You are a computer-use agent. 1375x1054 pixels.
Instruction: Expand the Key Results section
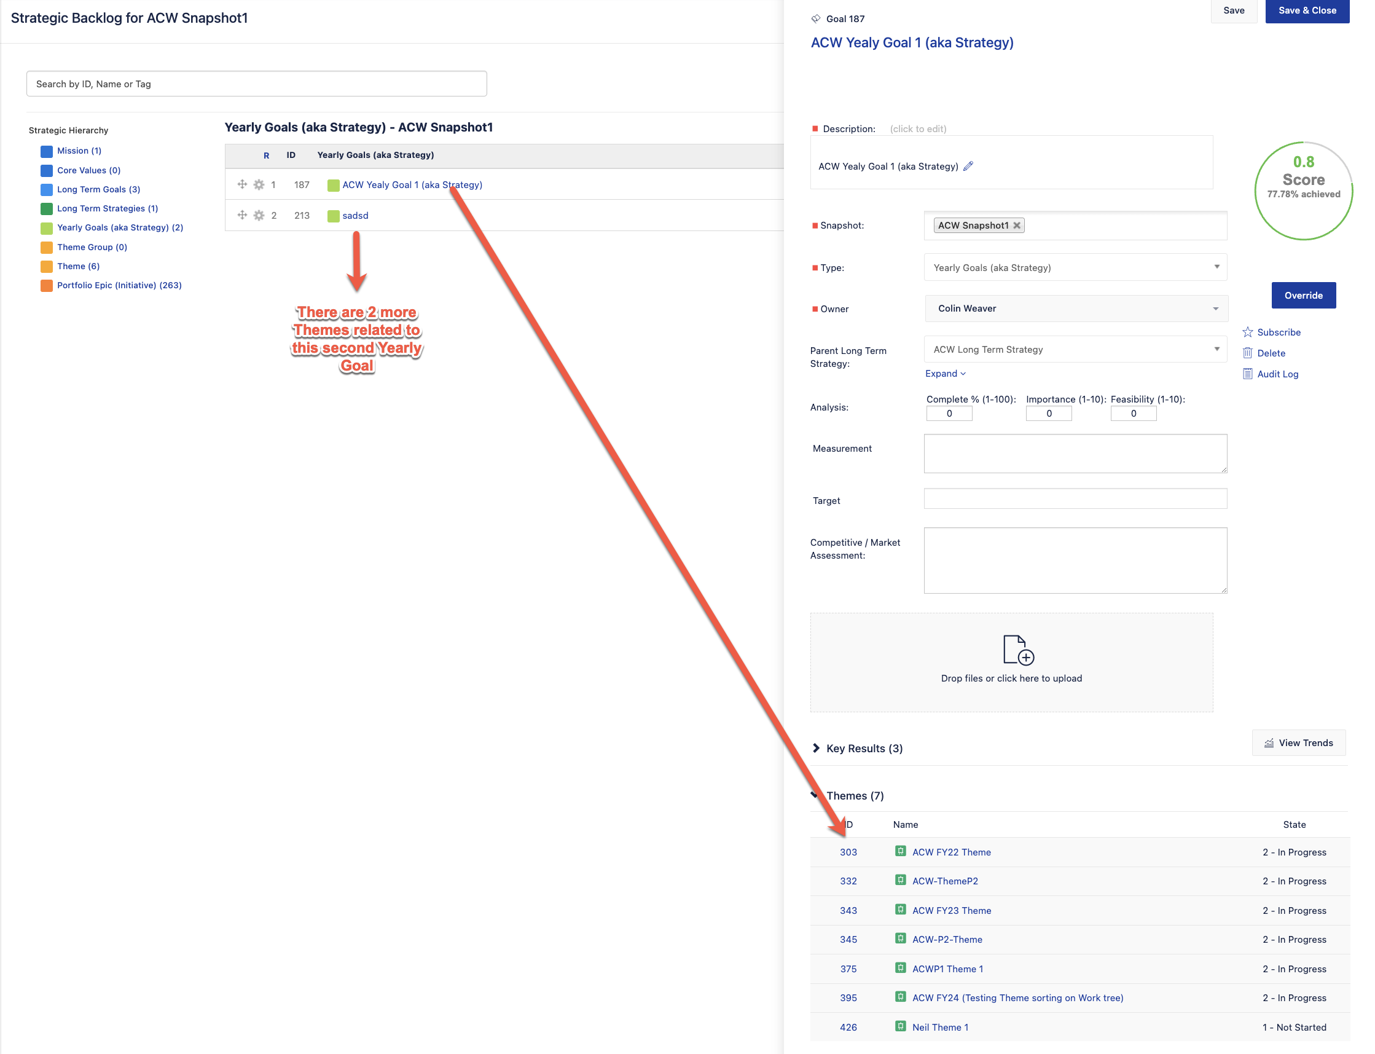click(816, 748)
